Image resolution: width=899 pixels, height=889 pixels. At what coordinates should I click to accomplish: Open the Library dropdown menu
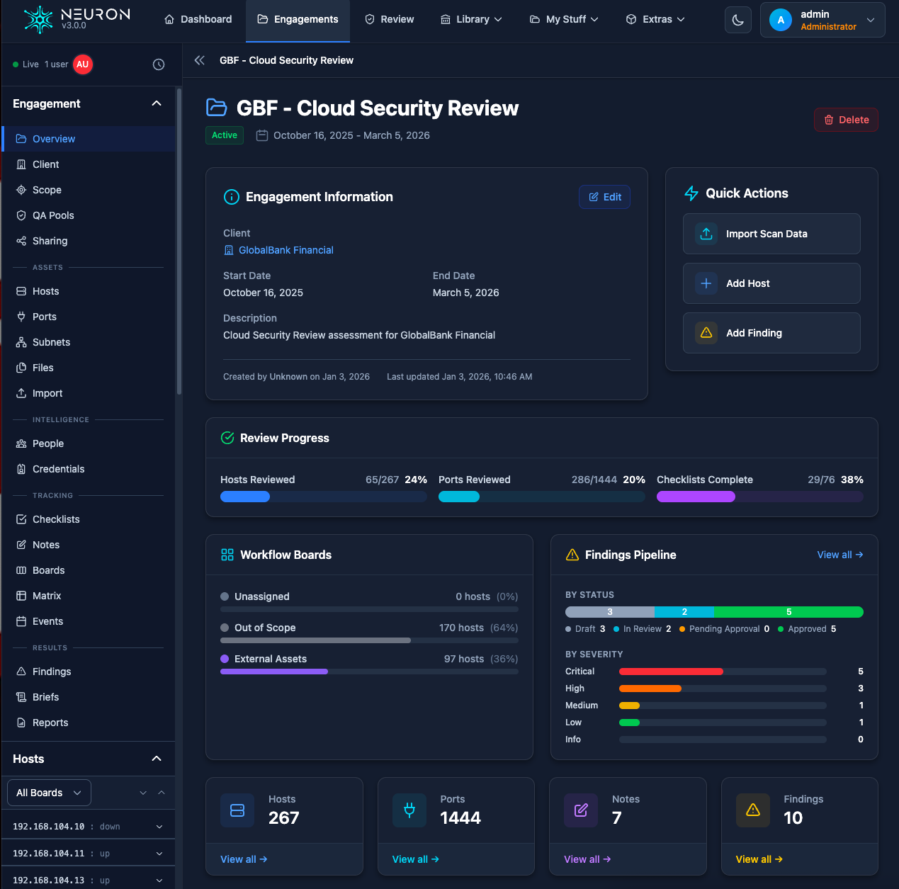click(x=471, y=19)
